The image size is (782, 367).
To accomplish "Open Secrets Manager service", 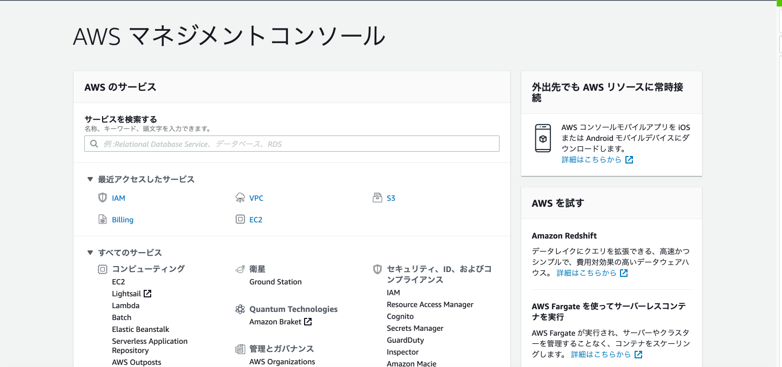I will pyautogui.click(x=415, y=328).
